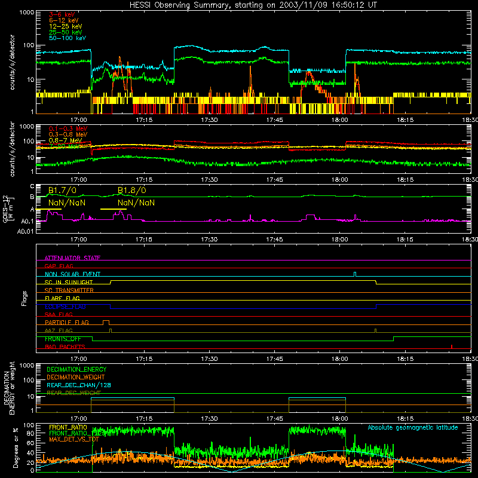478x478 pixels.
Task: Click the 0.8-7 MeV legend label
Action: [x=65, y=140]
